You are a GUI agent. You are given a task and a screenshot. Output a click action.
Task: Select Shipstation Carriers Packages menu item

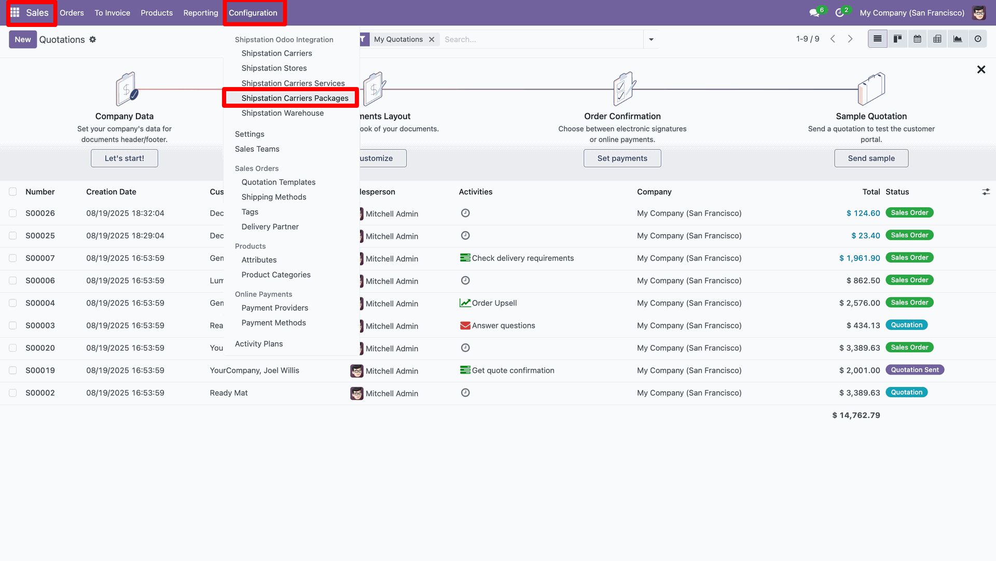click(295, 98)
